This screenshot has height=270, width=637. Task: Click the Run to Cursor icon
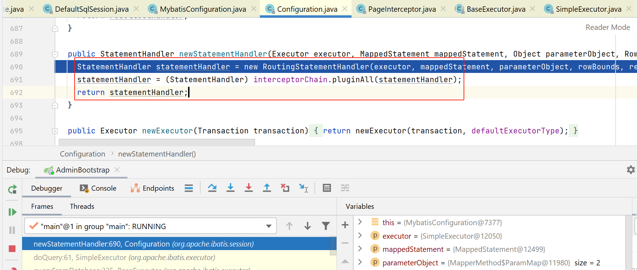(303, 188)
